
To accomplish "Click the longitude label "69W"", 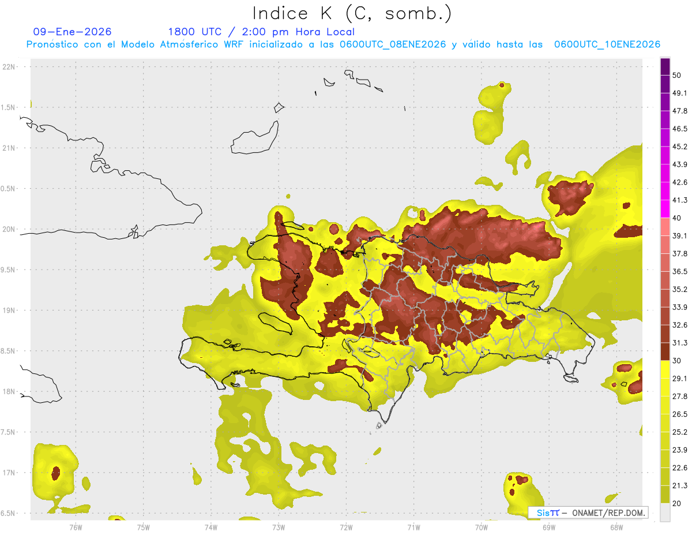I will (x=548, y=527).
